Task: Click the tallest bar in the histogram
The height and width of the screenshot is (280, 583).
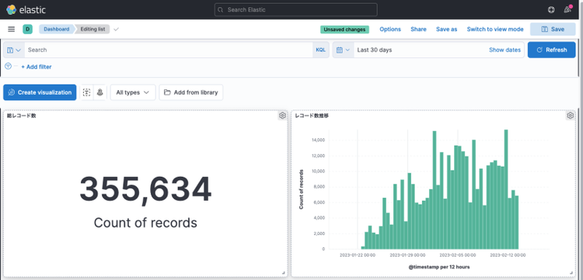Action: [506, 189]
